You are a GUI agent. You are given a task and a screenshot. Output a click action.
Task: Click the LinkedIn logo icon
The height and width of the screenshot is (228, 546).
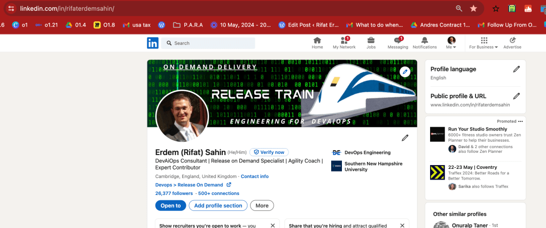tap(152, 43)
